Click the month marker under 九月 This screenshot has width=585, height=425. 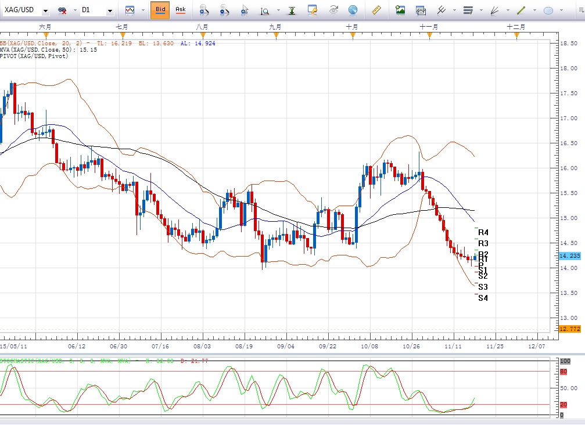click(276, 36)
